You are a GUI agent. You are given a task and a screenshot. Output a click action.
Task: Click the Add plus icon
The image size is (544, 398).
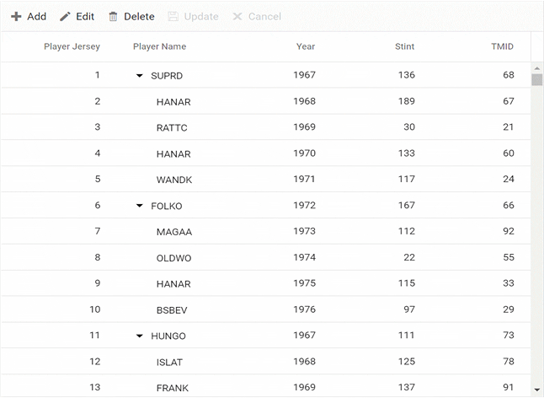click(x=16, y=17)
